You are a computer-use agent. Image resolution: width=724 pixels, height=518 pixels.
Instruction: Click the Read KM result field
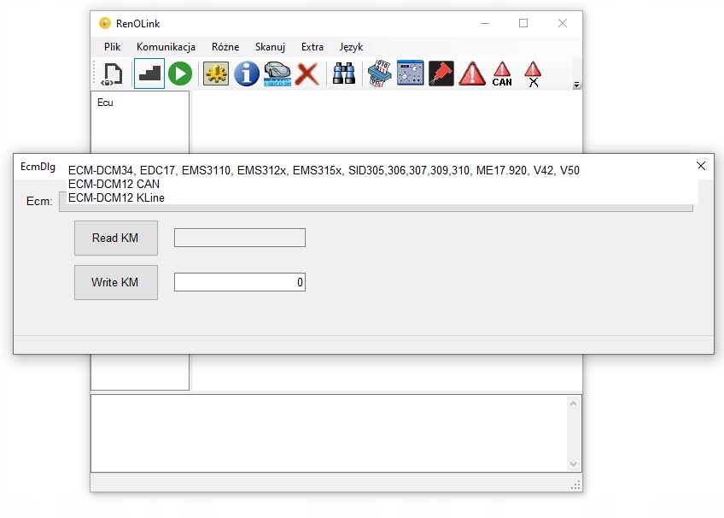pyautogui.click(x=240, y=238)
